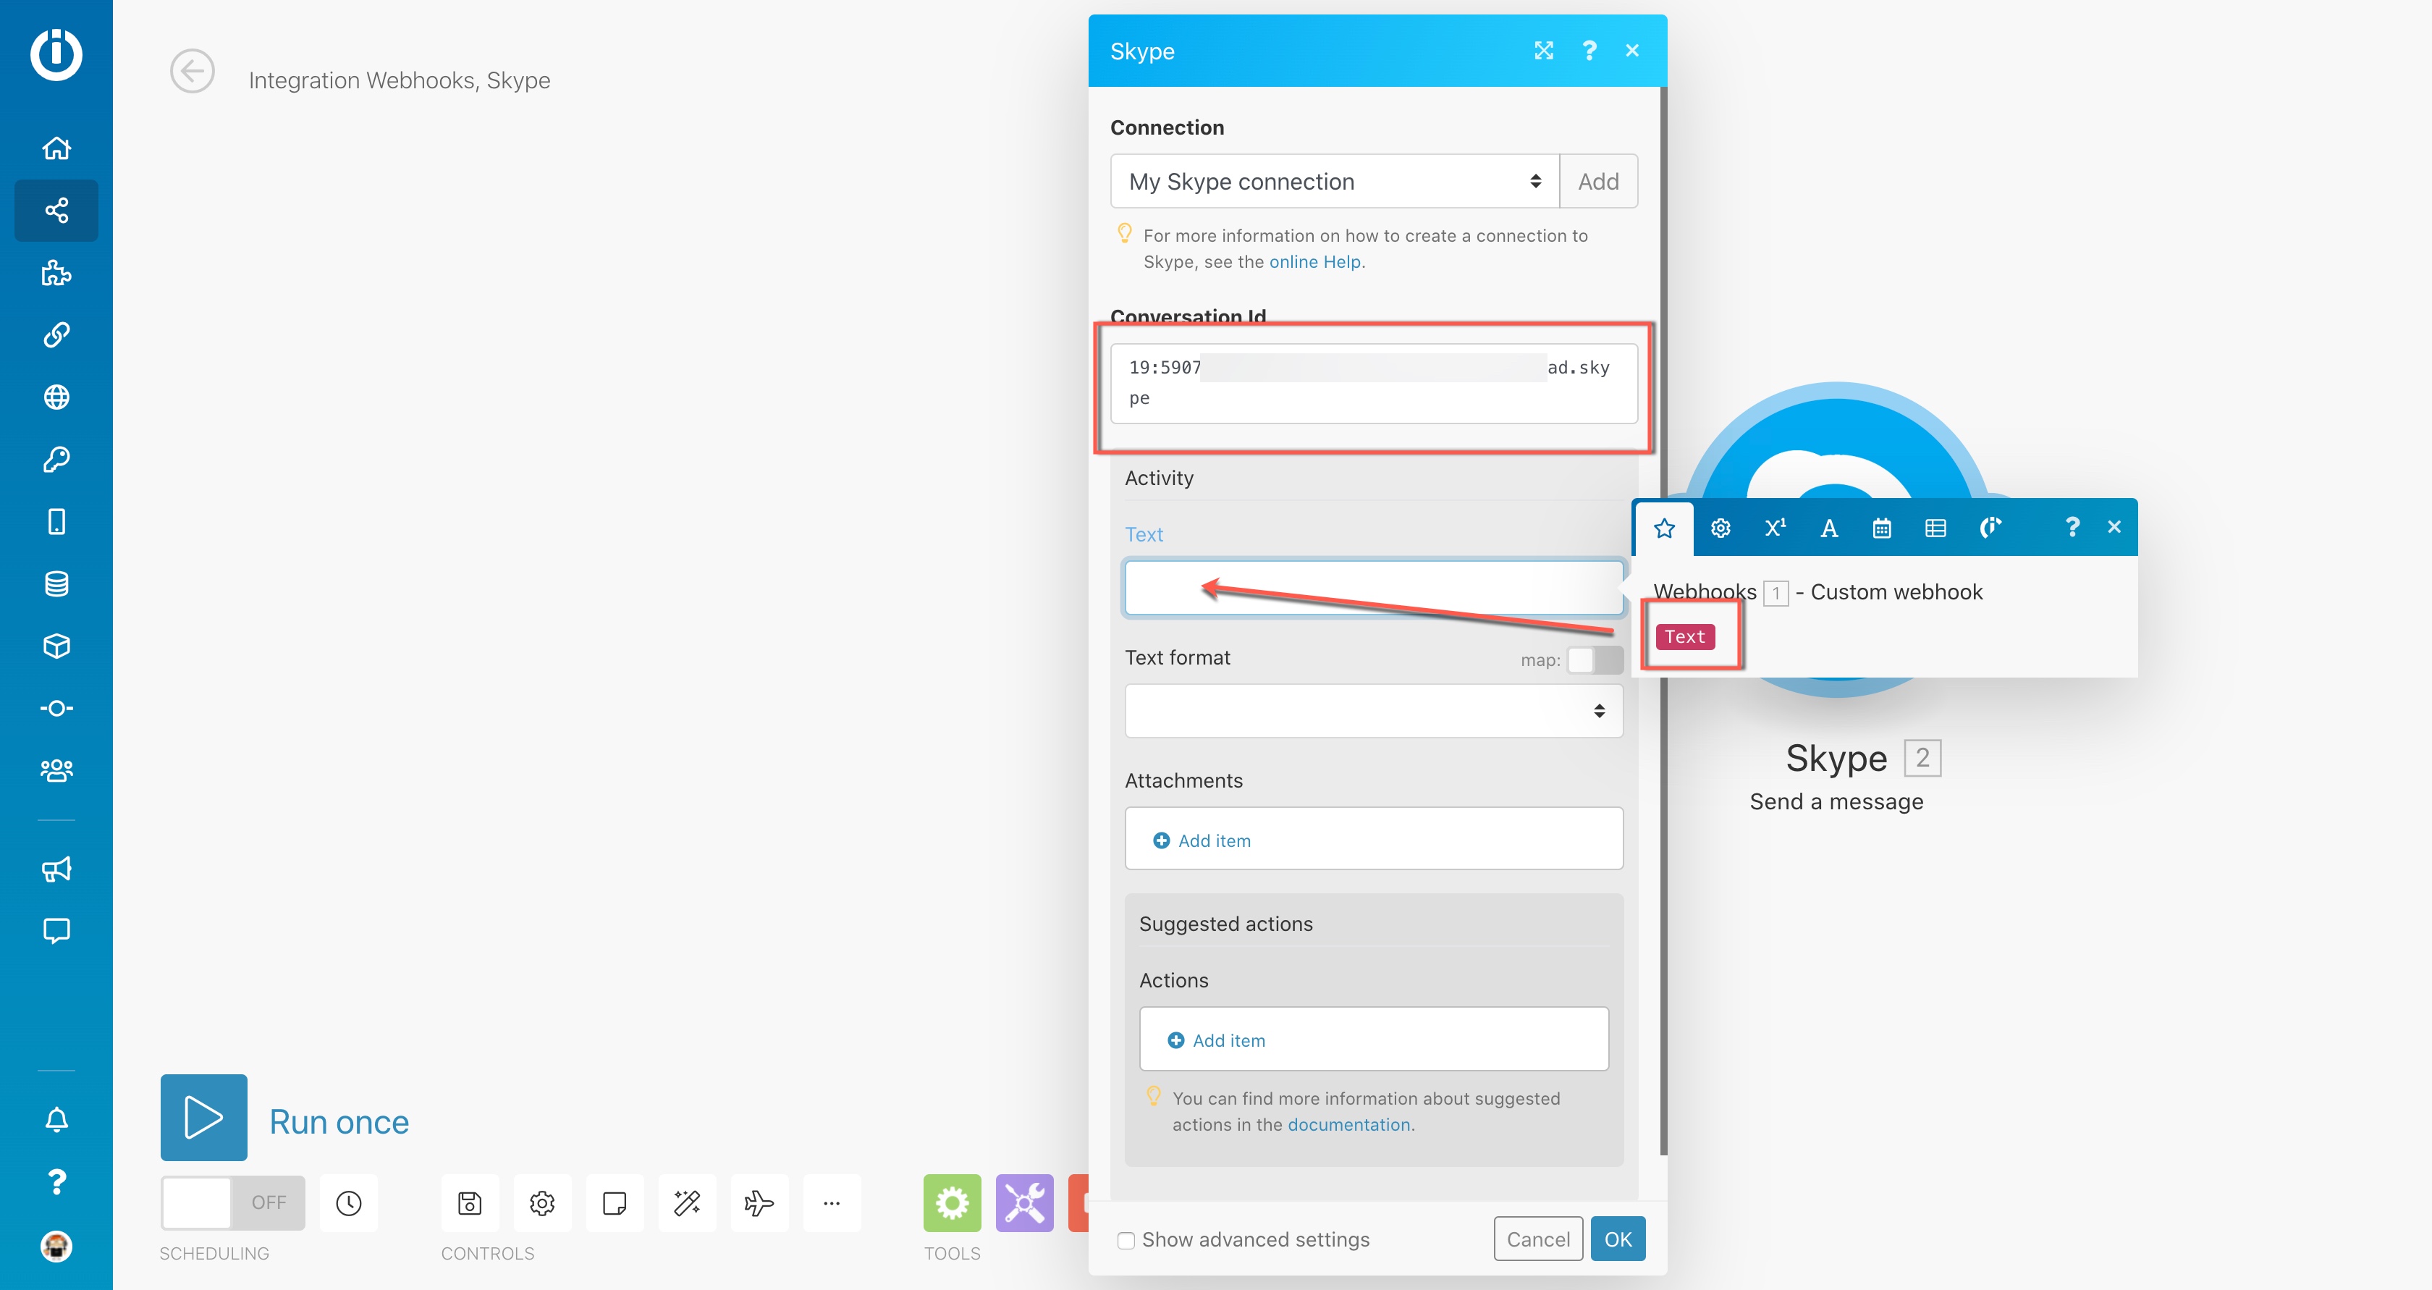Expand the Text format dropdown
Screen dimensions: 2432x1290
point(1373,710)
